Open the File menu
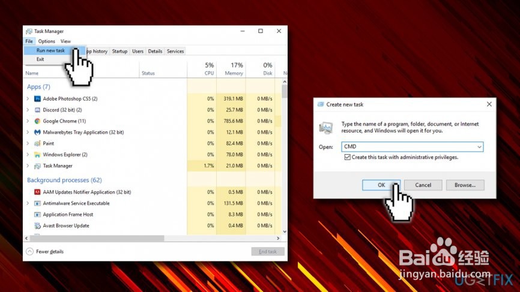This screenshot has height=292, width=520. (x=29, y=41)
